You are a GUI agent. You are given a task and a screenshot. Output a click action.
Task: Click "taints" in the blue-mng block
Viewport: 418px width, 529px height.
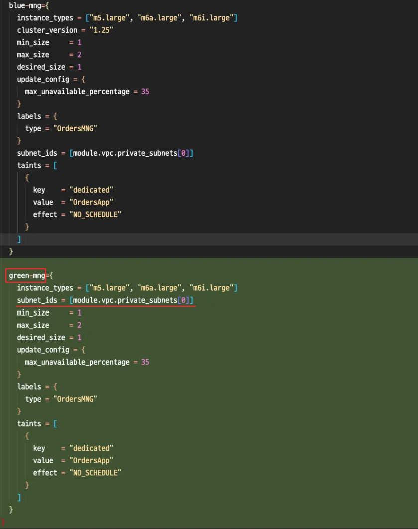pos(29,165)
